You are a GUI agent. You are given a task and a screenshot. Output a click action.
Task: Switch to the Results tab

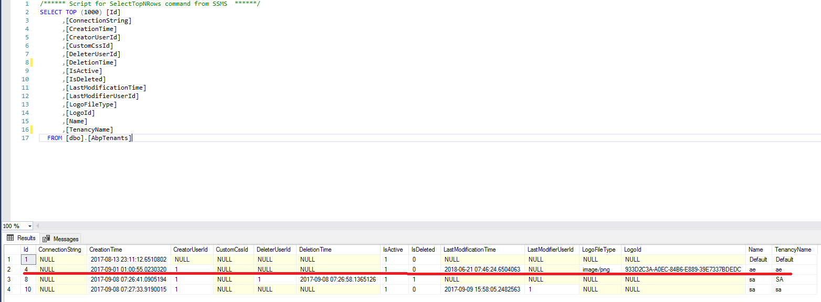23,238
